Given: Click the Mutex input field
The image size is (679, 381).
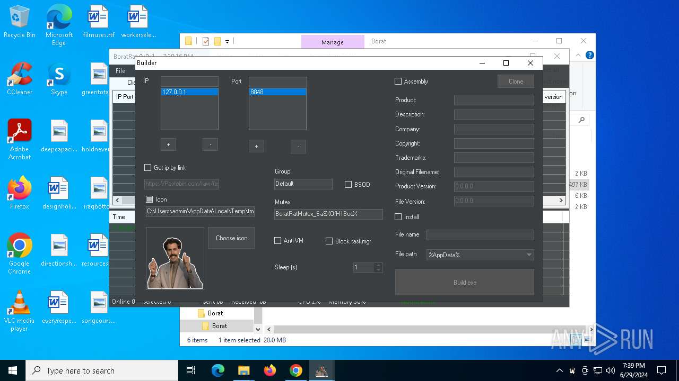Looking at the screenshot, I should tap(328, 214).
